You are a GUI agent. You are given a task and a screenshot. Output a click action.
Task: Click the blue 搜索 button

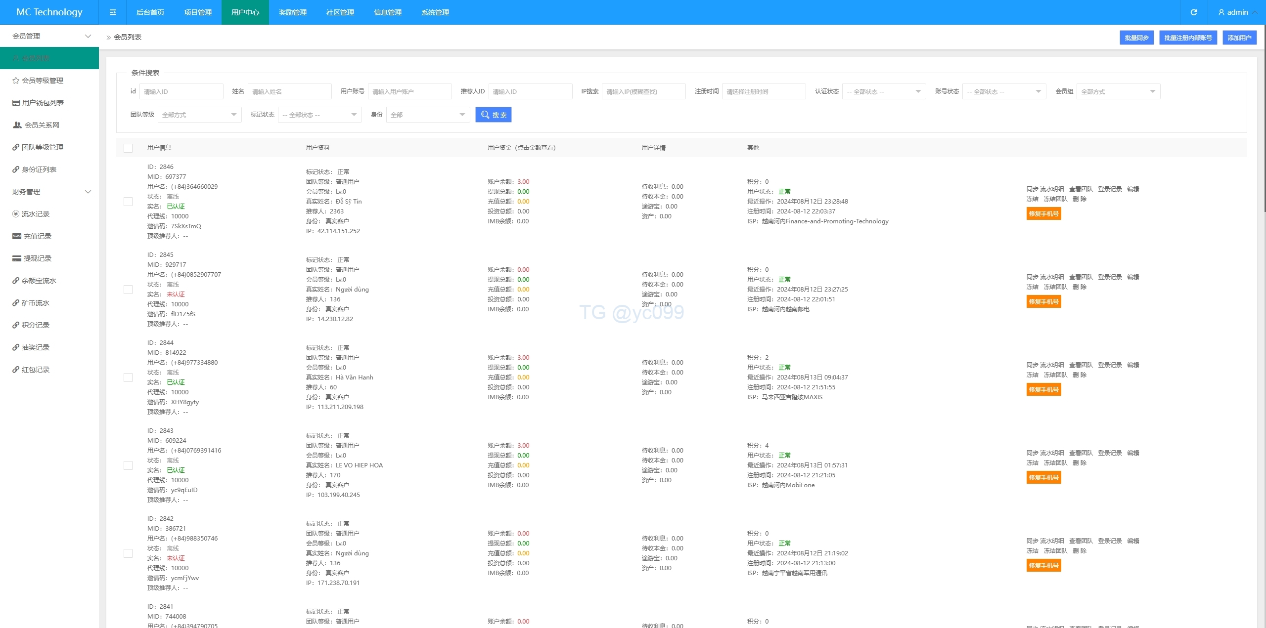click(493, 115)
